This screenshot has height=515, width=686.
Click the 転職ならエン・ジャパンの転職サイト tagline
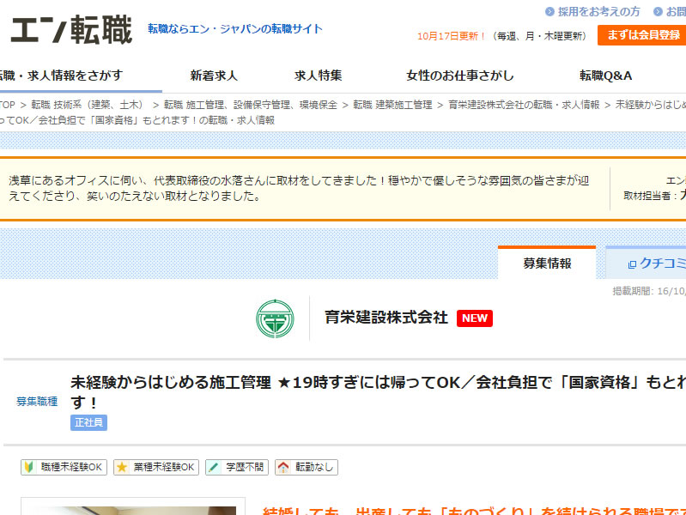[x=235, y=29]
